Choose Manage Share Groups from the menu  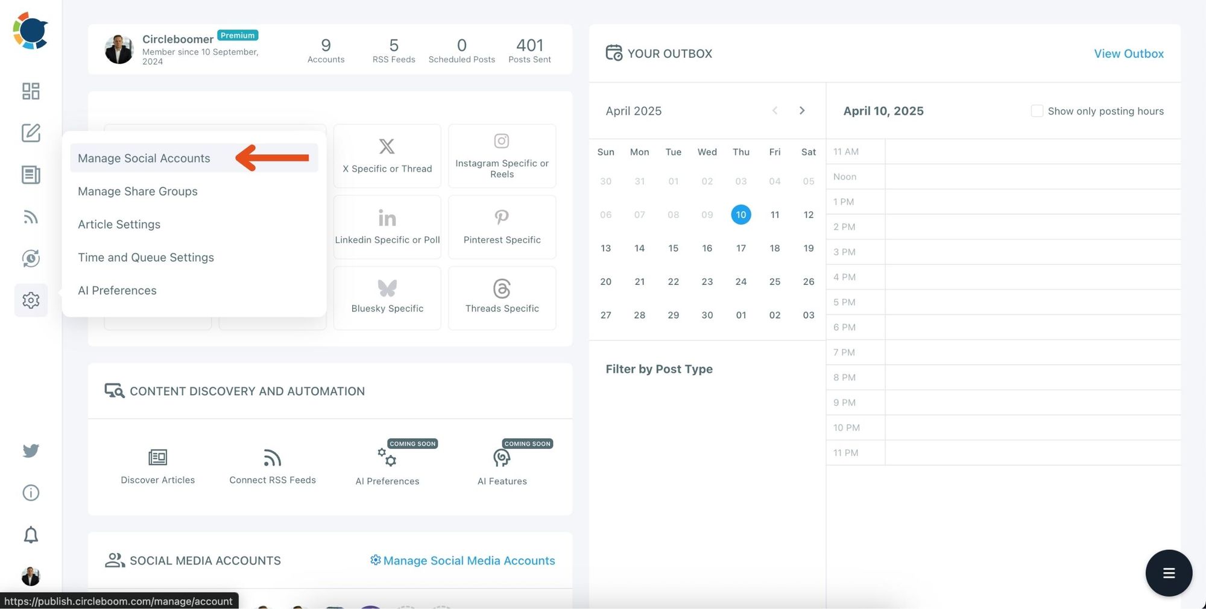(x=137, y=191)
